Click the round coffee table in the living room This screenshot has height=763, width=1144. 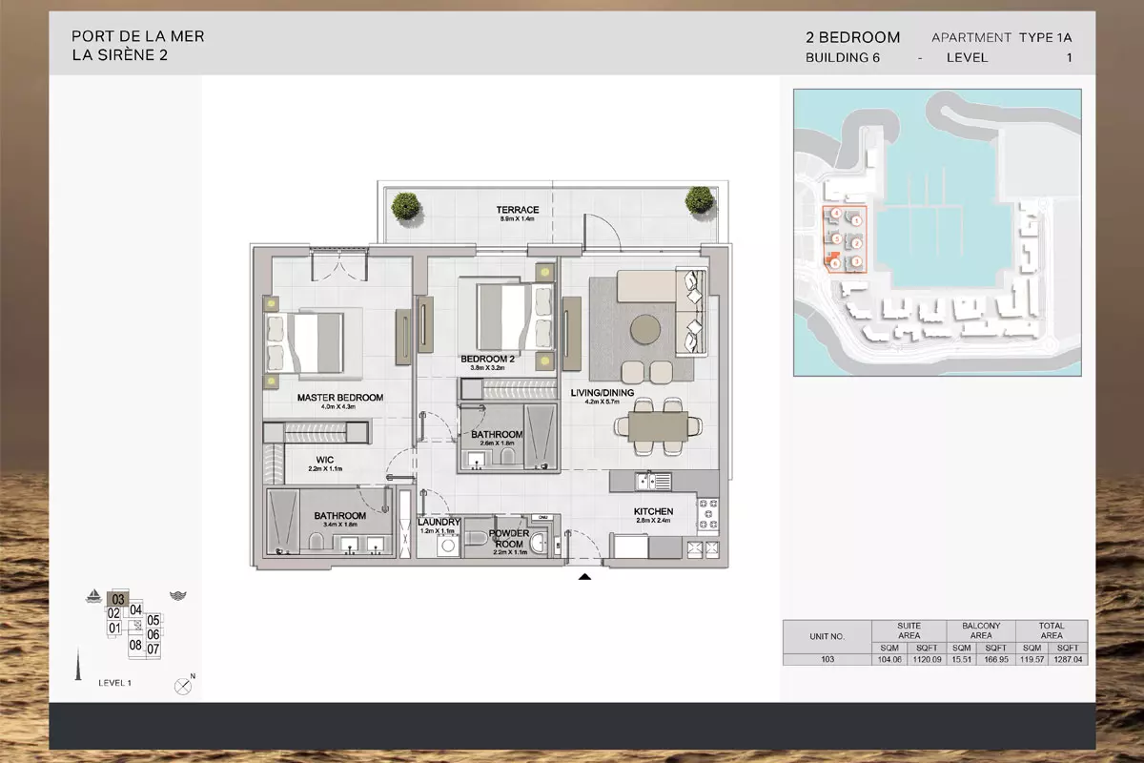(644, 329)
